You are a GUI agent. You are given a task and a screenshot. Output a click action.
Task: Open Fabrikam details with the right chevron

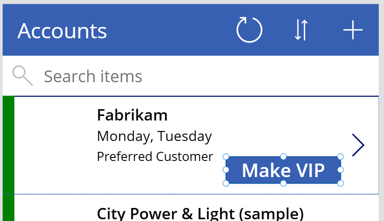(358, 145)
